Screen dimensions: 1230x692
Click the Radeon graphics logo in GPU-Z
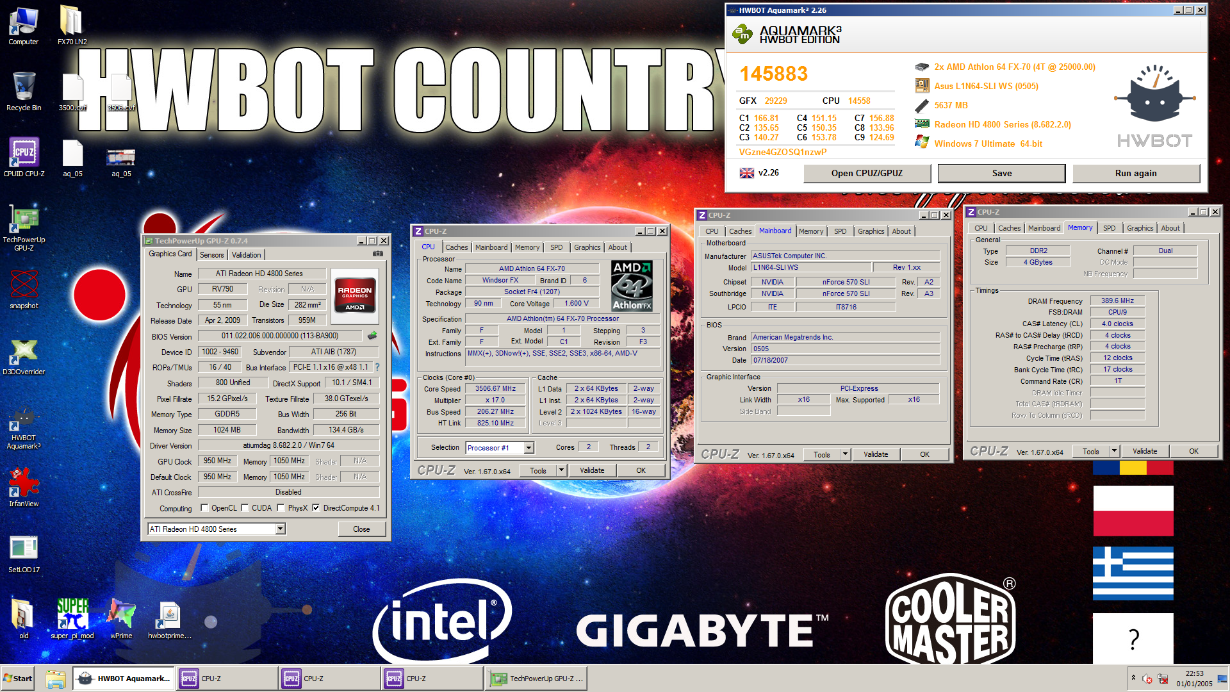(x=355, y=297)
